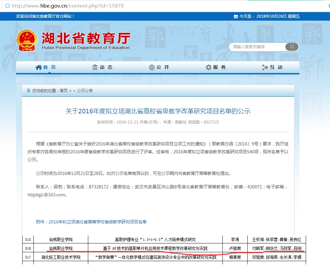Click 湖北轻工职业技术学院 cell

coord(61,257)
